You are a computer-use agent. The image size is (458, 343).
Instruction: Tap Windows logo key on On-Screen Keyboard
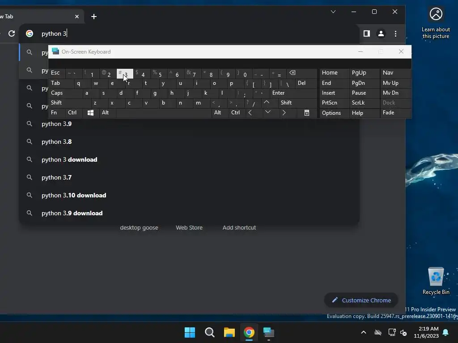(90, 113)
